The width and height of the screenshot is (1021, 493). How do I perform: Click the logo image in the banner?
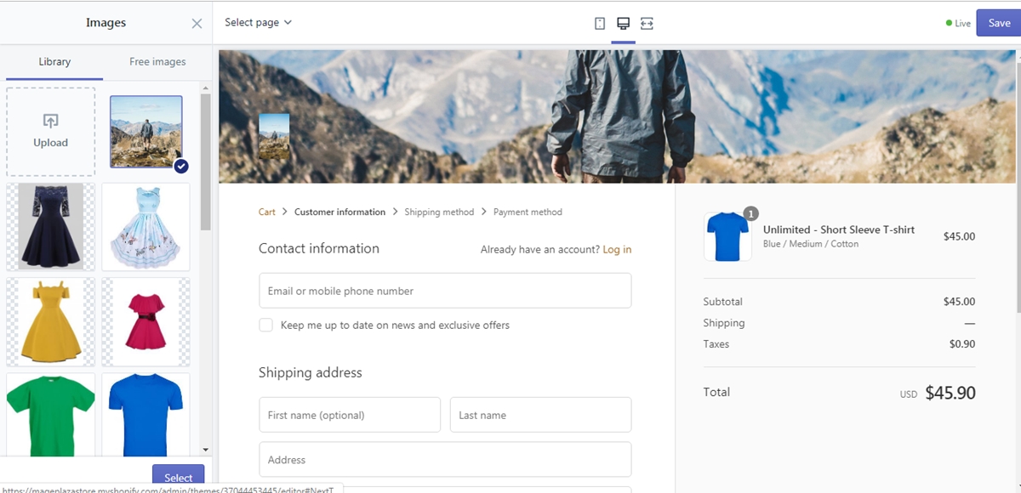click(x=274, y=136)
